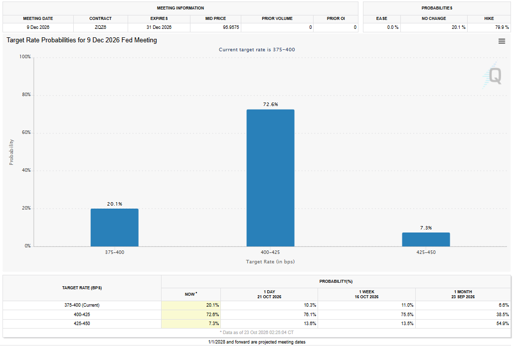Click the PROBABILITIES section header
Viewport: 514px width, 348px height.
437,8
